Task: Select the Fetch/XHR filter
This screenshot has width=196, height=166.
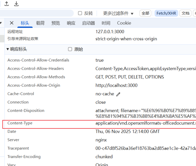Action: [x=166, y=13]
